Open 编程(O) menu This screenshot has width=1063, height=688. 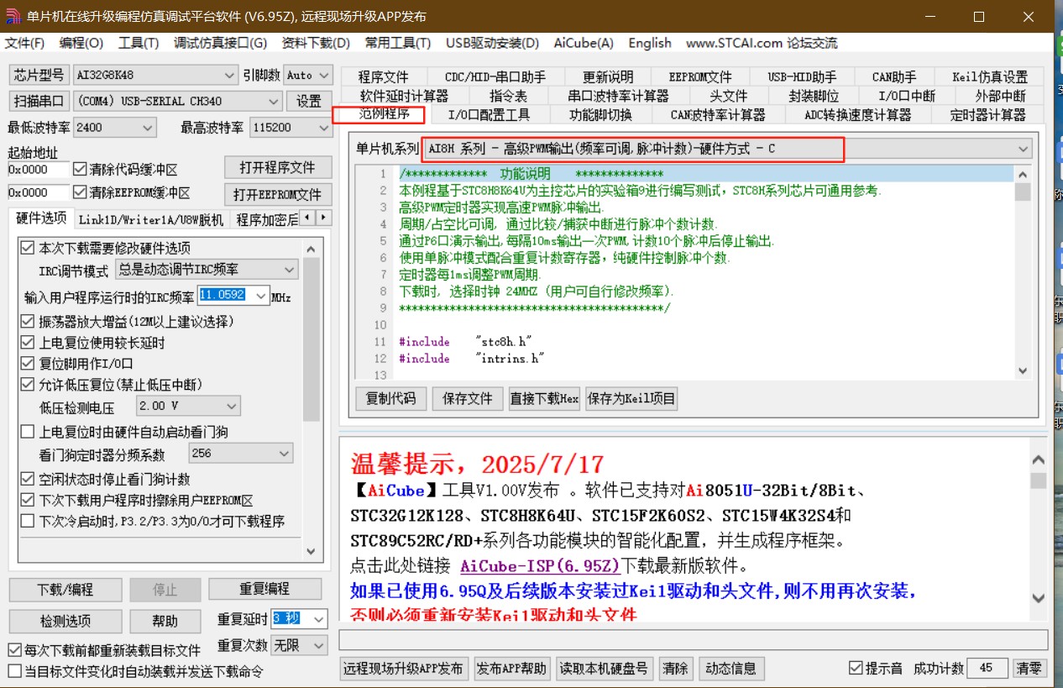[81, 43]
